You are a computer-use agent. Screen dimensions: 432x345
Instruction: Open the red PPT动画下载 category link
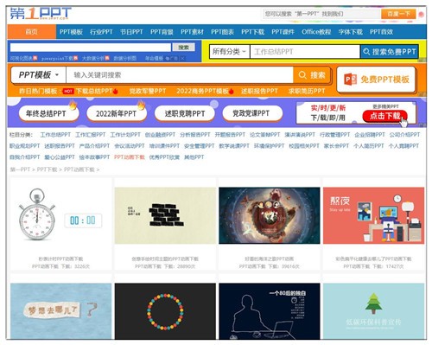click(x=130, y=157)
